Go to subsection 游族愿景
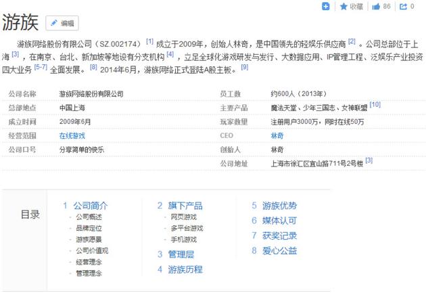This screenshot has width=426, height=304. tap(89, 240)
